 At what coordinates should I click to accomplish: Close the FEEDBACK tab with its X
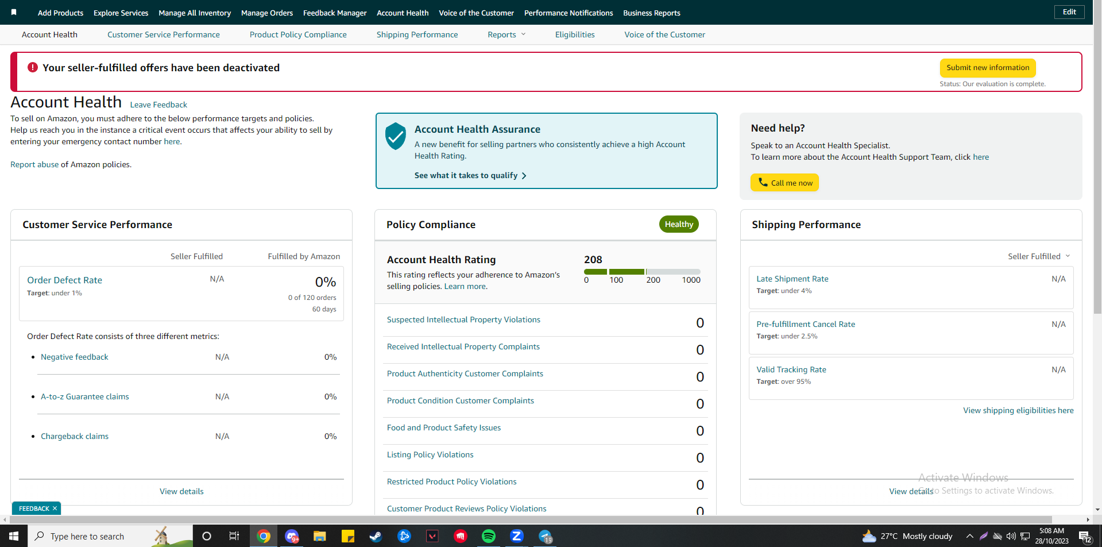click(x=55, y=509)
